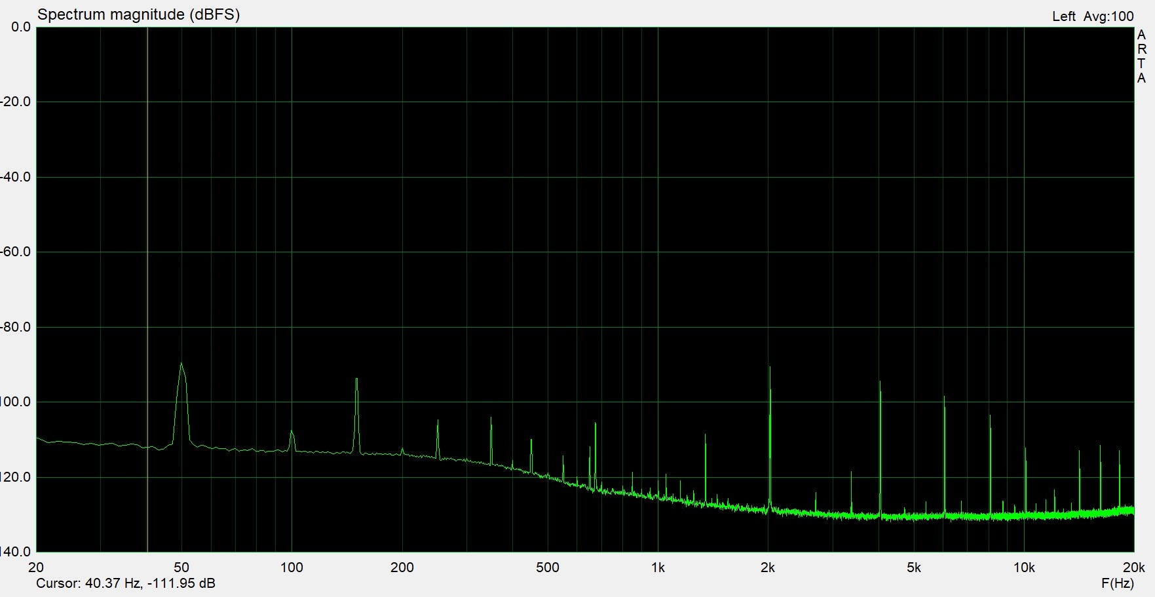Screen dimensions: 1155x597
Task: Click the 'Left' channel label
Action: [1064, 16]
